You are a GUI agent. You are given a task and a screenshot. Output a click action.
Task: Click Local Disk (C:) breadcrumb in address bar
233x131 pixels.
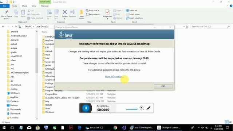(x=42, y=27)
